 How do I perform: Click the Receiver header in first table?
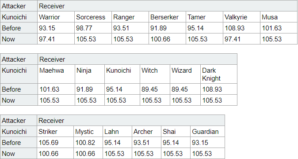tap(167, 6)
